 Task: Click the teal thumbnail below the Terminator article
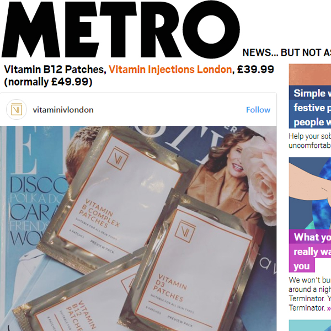click(x=310, y=325)
